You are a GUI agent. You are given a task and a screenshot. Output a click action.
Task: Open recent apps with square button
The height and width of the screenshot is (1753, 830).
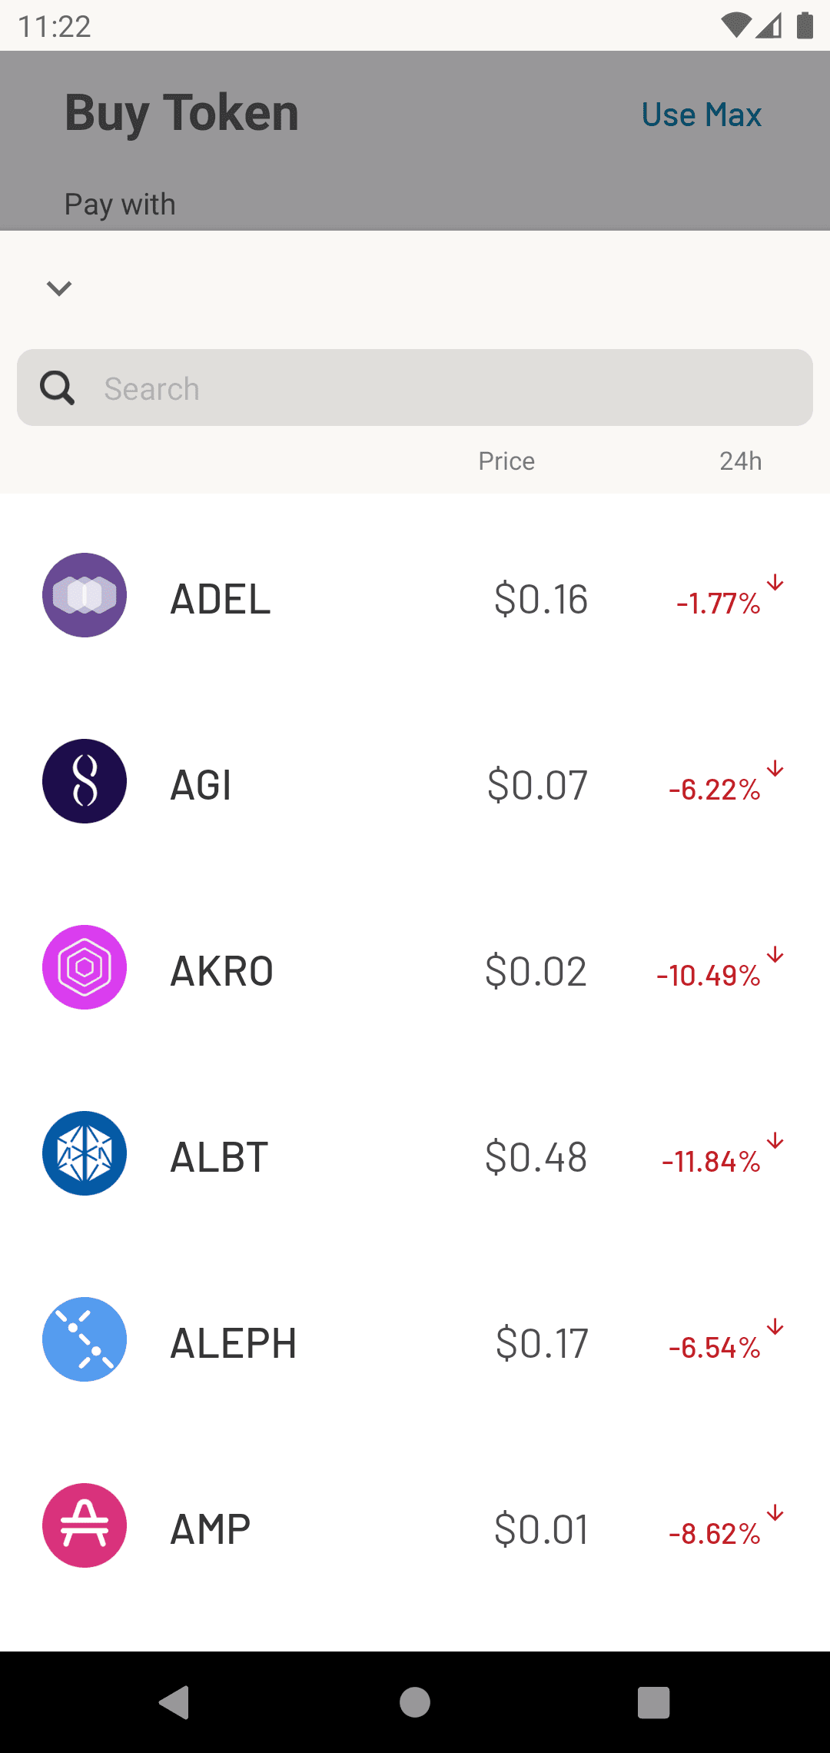[653, 1702]
